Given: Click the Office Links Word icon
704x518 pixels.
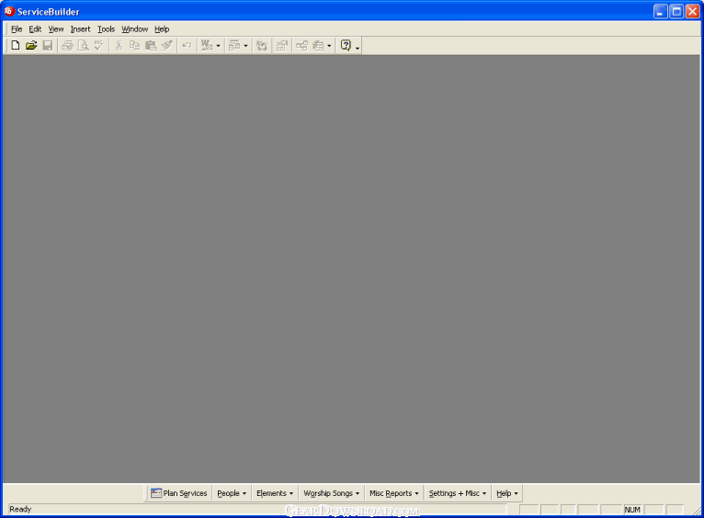Looking at the screenshot, I should click(207, 45).
